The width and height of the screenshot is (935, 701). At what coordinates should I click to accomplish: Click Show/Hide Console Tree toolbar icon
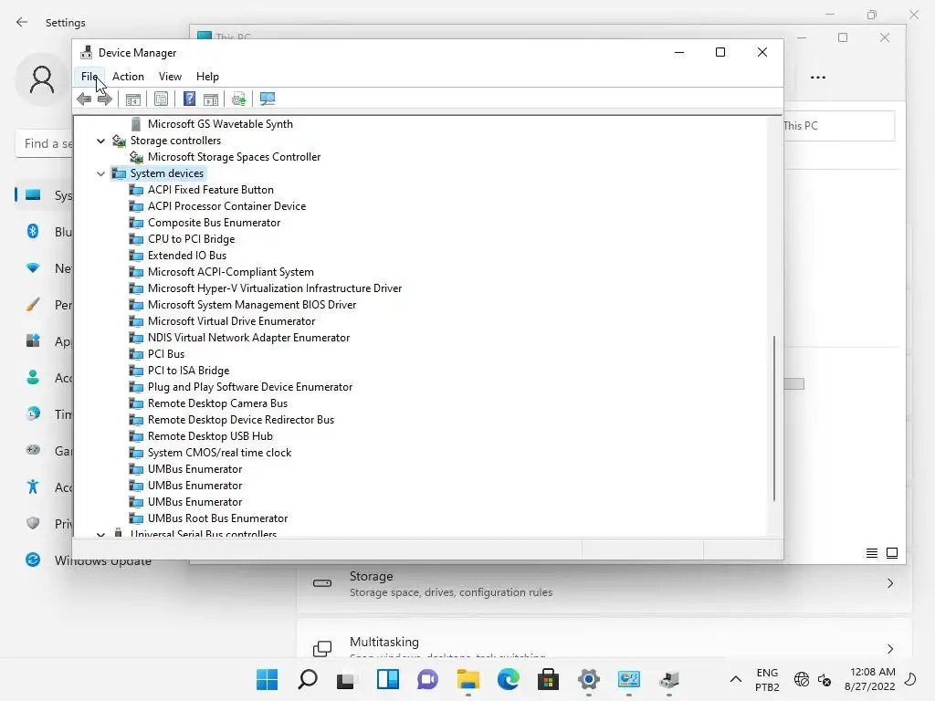pyautogui.click(x=133, y=99)
